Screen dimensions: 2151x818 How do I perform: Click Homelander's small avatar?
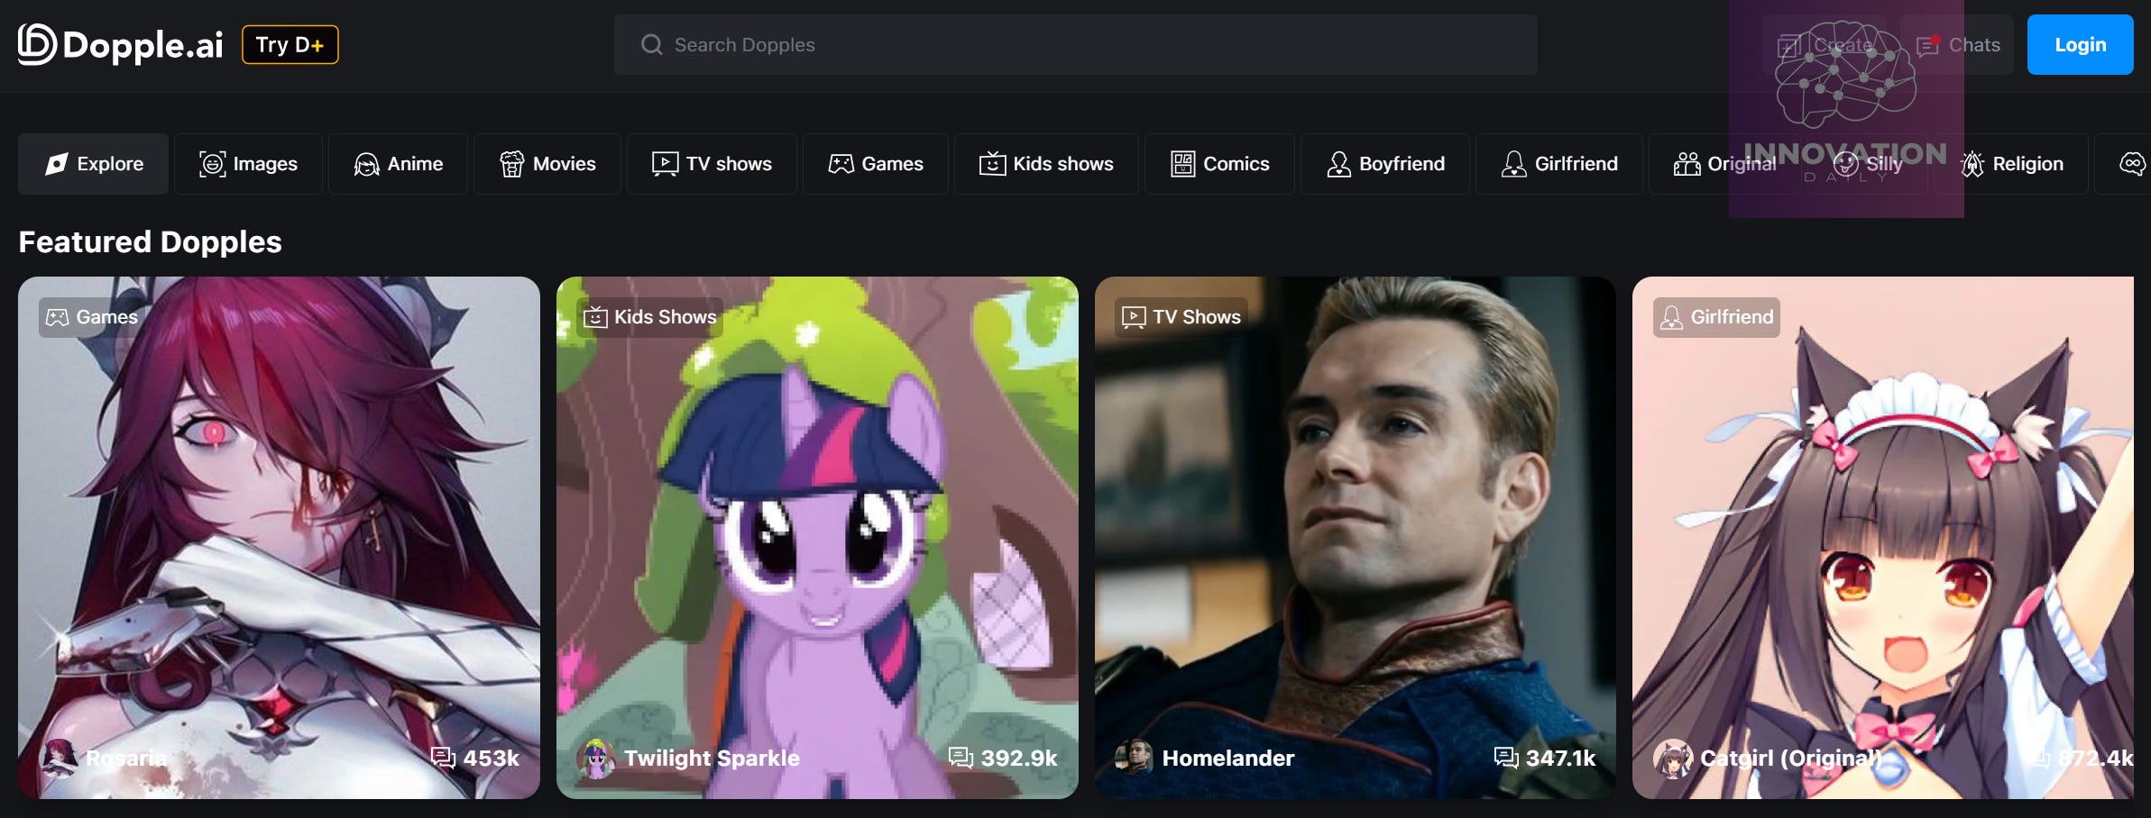point(1135,759)
